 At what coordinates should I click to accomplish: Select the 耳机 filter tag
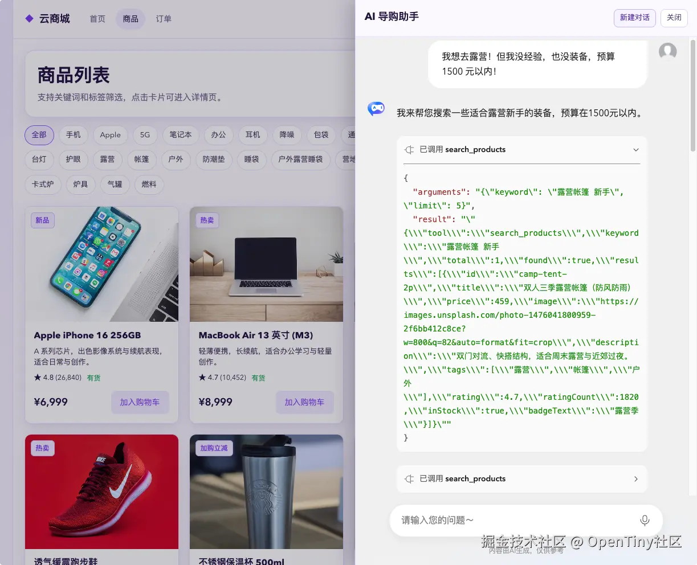coord(253,135)
